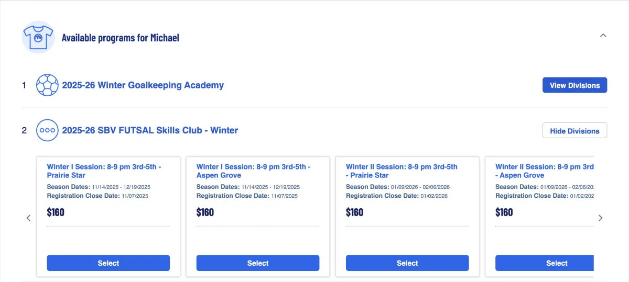Click the Available programs for Michael heading
629x282 pixels.
(121, 38)
